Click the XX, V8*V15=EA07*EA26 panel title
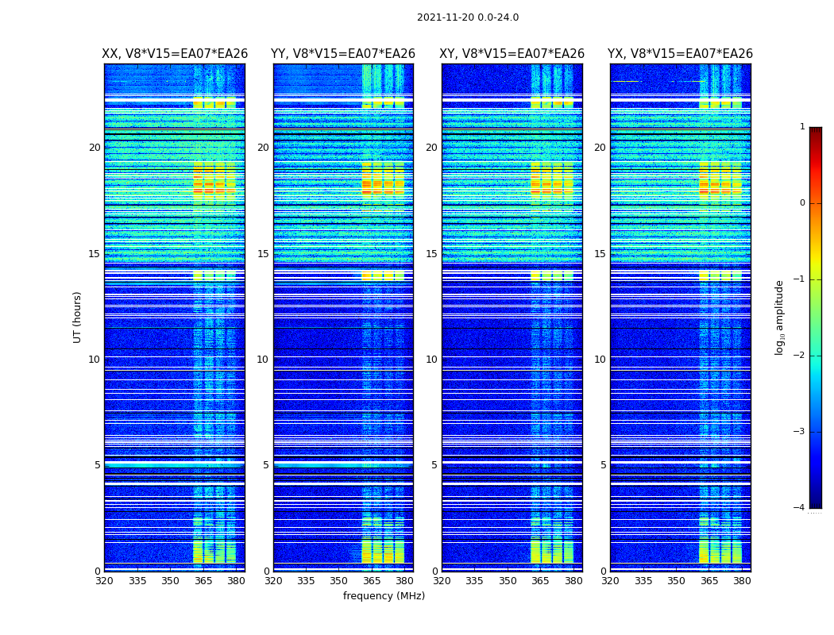Screen dimensions: 834x635 click(x=175, y=54)
